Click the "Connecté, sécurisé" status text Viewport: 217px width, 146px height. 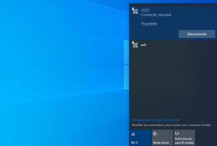pyautogui.click(x=156, y=15)
